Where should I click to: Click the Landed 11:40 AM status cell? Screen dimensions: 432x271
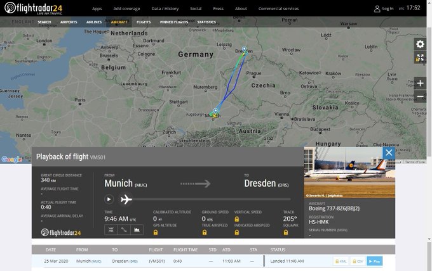coord(287,261)
